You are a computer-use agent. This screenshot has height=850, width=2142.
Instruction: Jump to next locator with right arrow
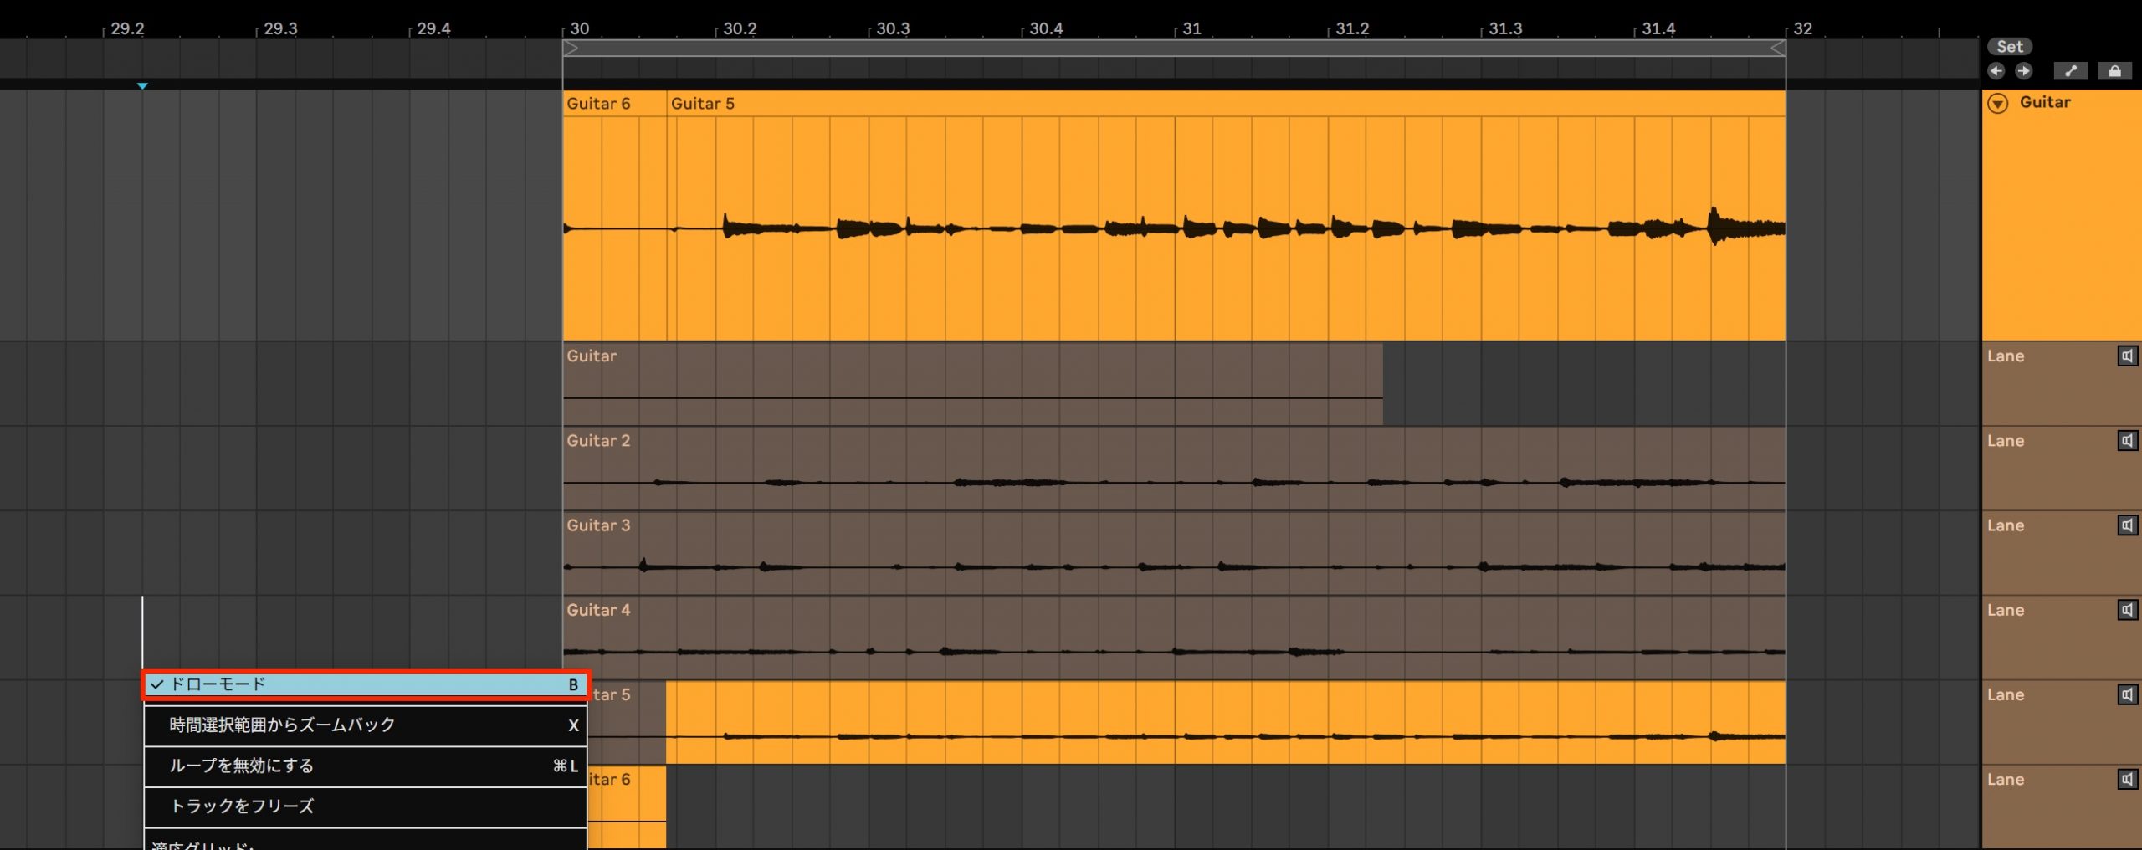(x=2023, y=71)
